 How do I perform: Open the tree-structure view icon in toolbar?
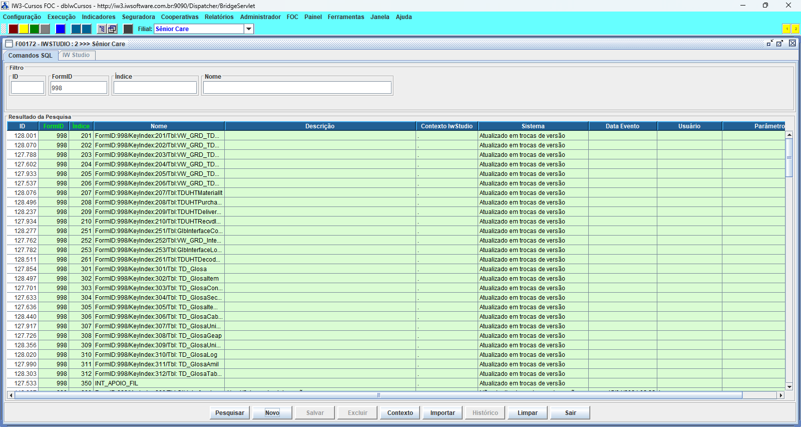tap(102, 29)
